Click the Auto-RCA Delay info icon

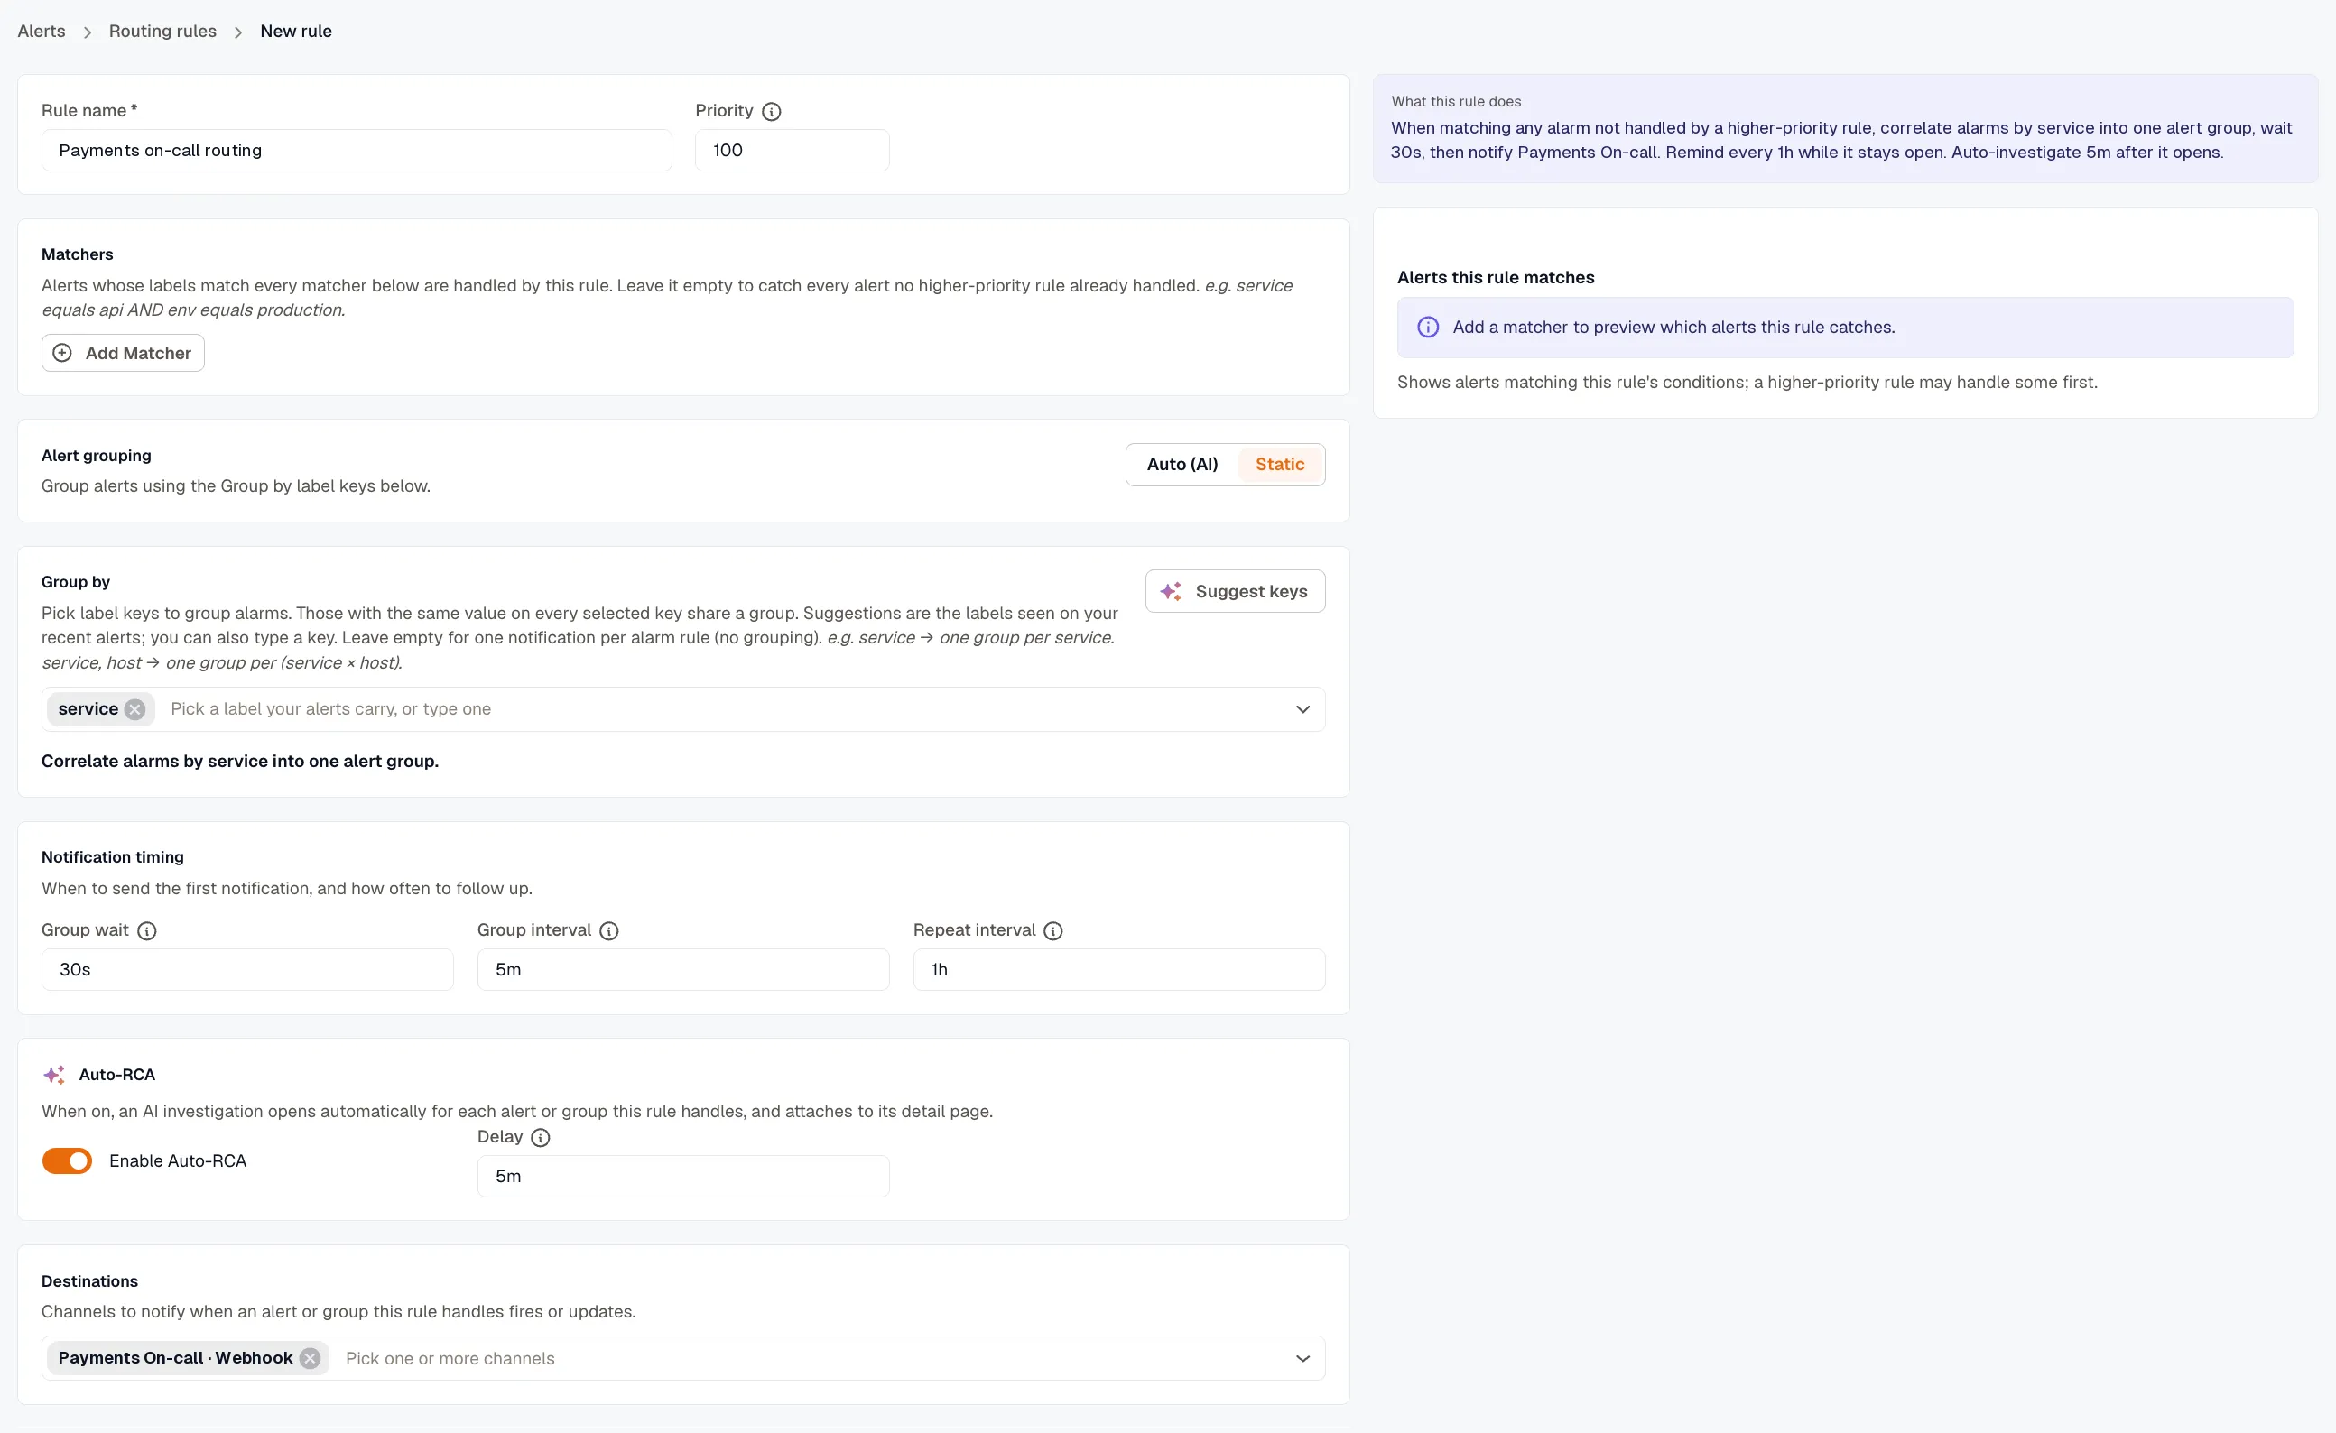541,1137
